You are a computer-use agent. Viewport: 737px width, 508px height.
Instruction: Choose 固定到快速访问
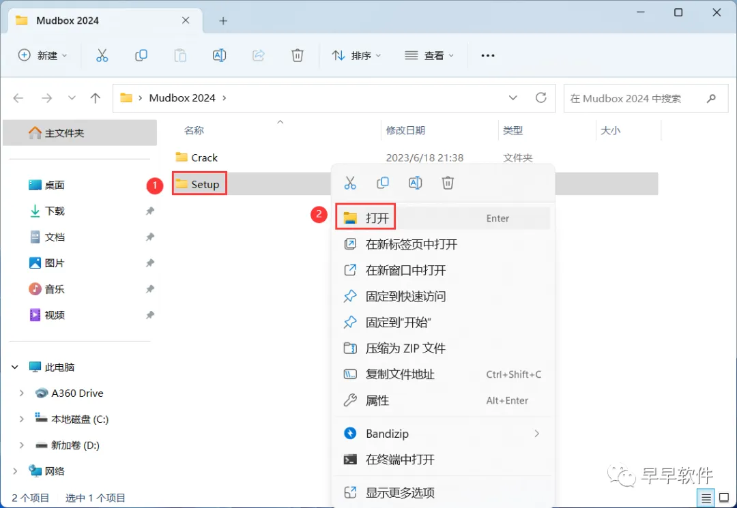point(443,296)
